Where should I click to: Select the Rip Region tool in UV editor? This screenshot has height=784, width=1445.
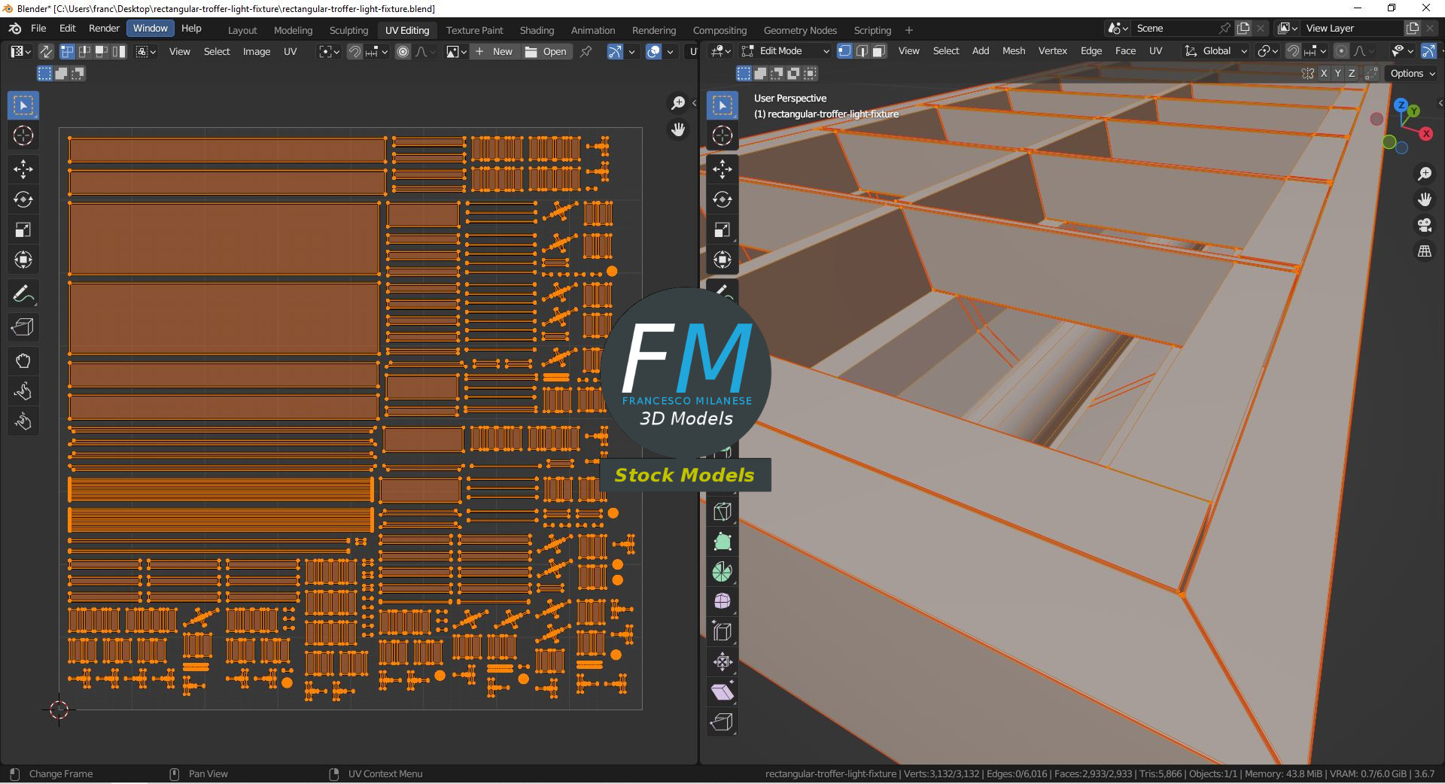pyautogui.click(x=23, y=327)
